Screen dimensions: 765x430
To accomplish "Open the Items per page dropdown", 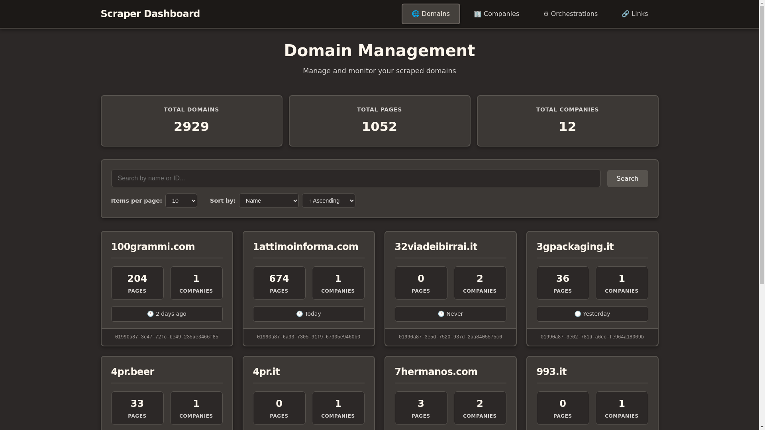I will pyautogui.click(x=181, y=201).
